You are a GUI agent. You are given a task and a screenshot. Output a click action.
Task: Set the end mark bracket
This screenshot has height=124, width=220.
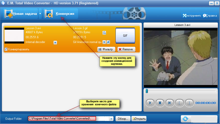(x=189, y=103)
